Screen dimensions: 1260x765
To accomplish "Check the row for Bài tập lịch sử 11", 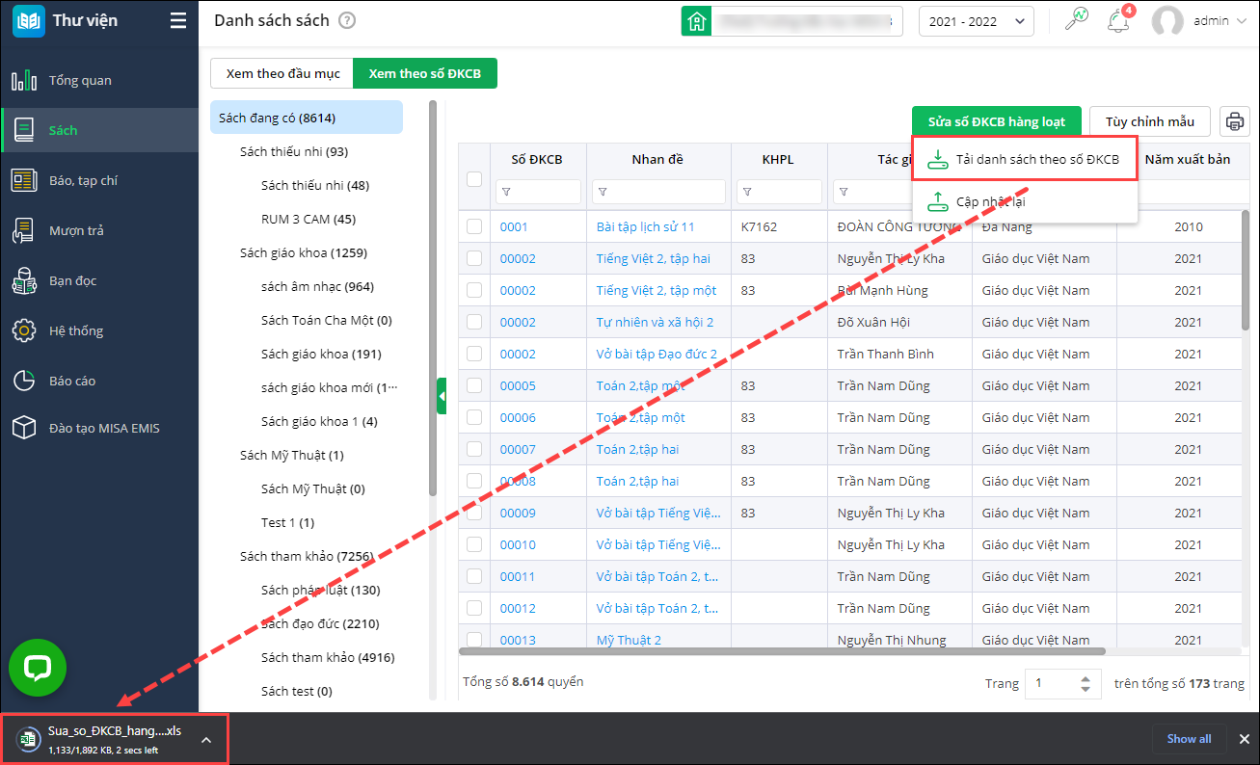I will 474,226.
